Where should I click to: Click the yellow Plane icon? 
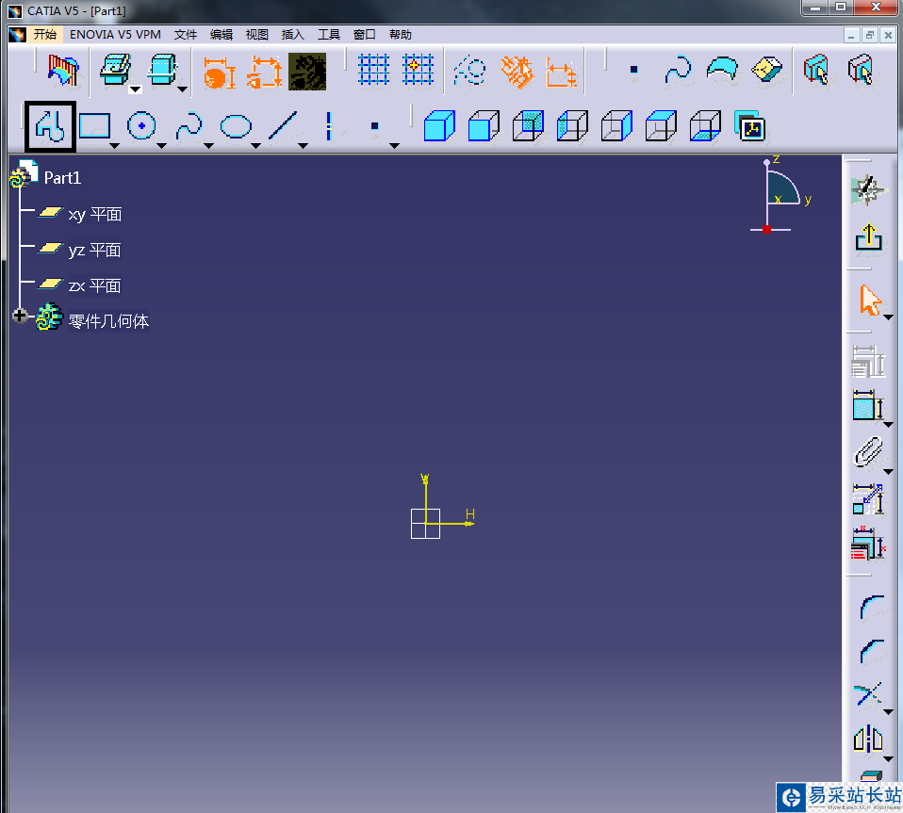766,69
